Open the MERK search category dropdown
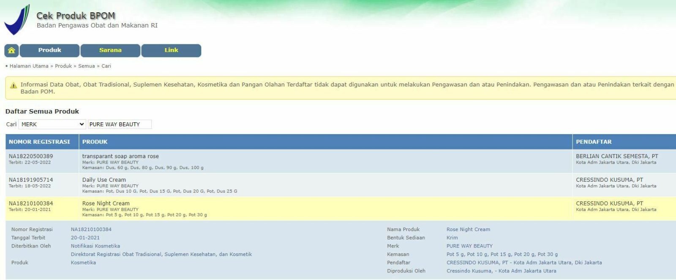 [52, 124]
